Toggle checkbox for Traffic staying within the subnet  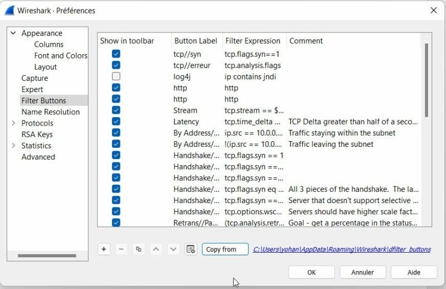coord(116,133)
